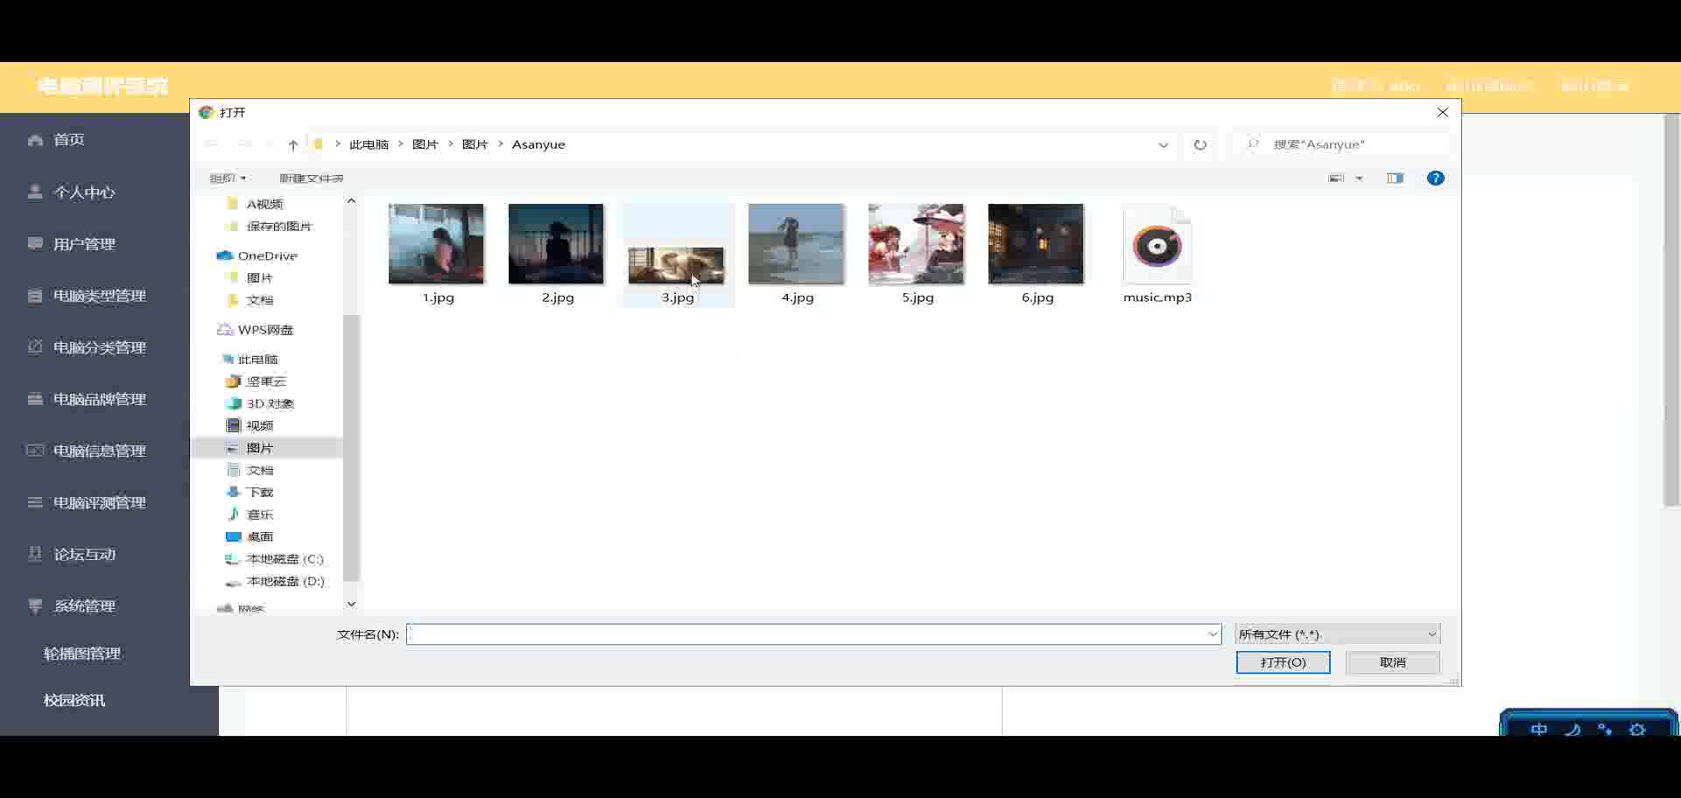1681x798 pixels.
Task: Click the chevron after 此电脑 in address bar
Action: click(400, 144)
